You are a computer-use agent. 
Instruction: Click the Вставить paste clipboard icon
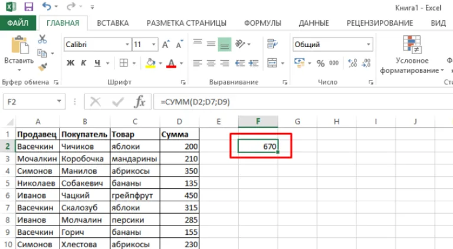click(x=19, y=45)
